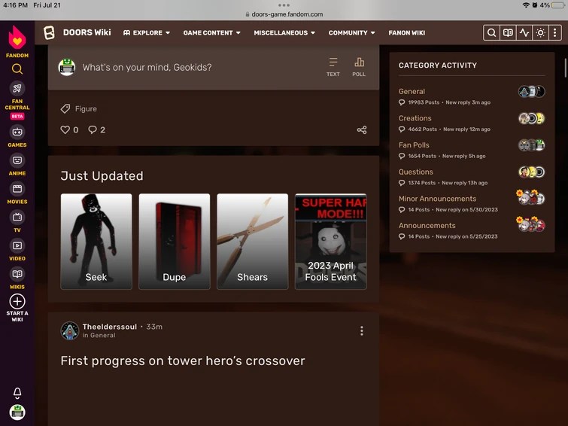This screenshot has height=426, width=568.
Task: Open the Questions category
Action: point(416,172)
